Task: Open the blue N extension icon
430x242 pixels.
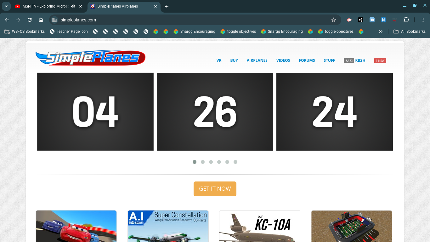Action: click(x=383, y=20)
